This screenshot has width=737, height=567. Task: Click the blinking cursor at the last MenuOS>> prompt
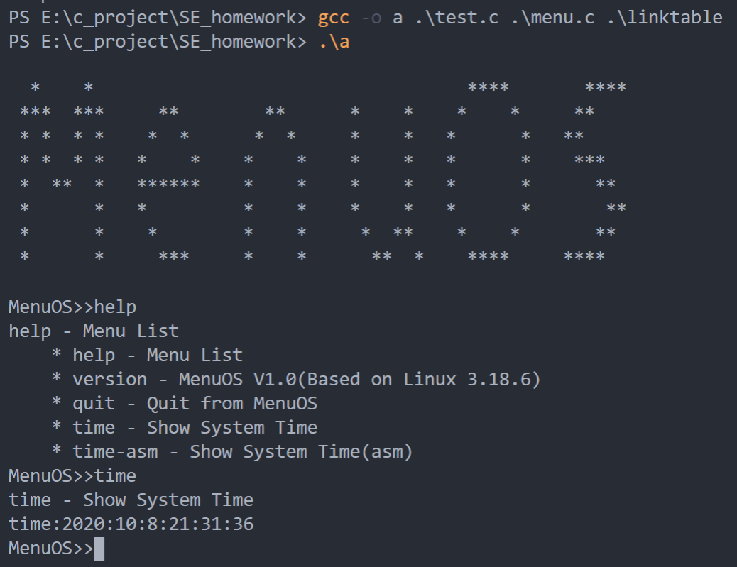tap(99, 549)
